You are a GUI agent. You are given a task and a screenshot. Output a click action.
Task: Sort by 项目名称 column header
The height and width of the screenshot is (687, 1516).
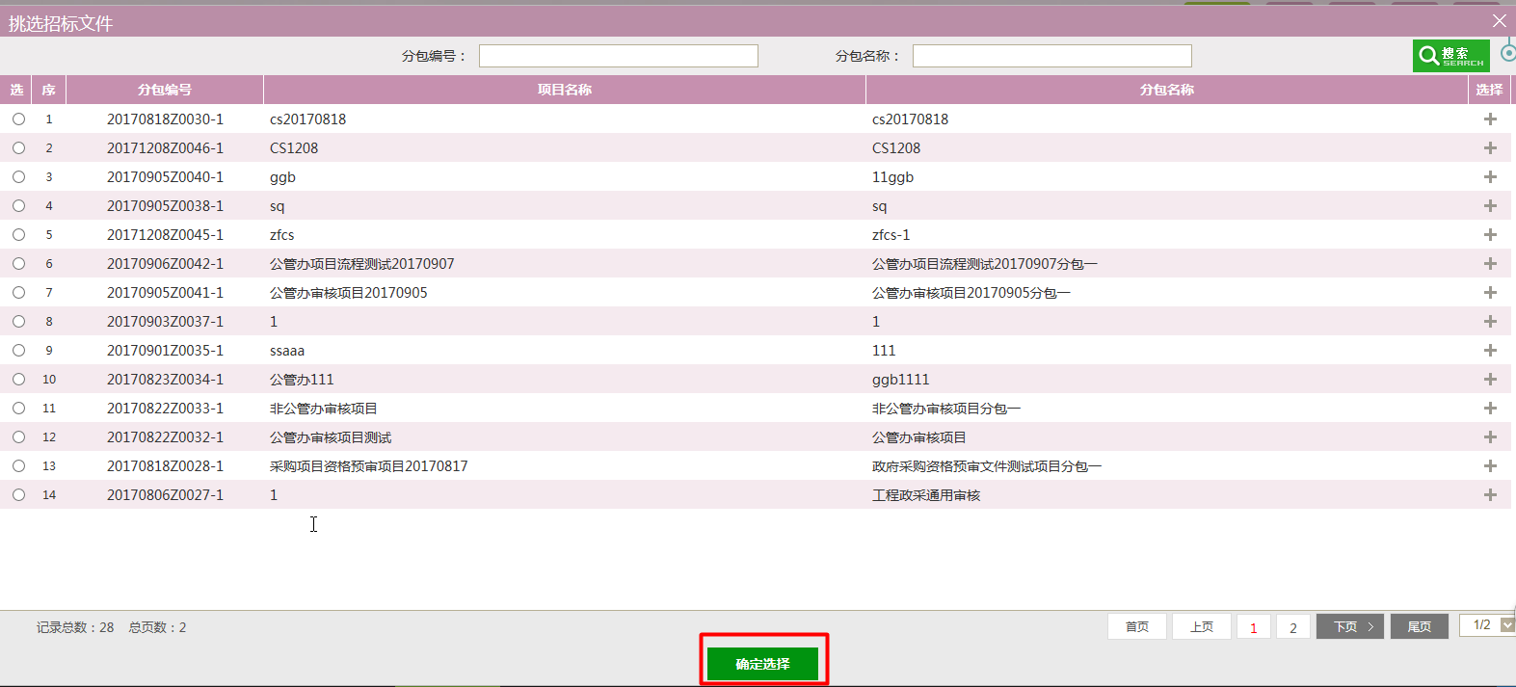pyautogui.click(x=564, y=90)
